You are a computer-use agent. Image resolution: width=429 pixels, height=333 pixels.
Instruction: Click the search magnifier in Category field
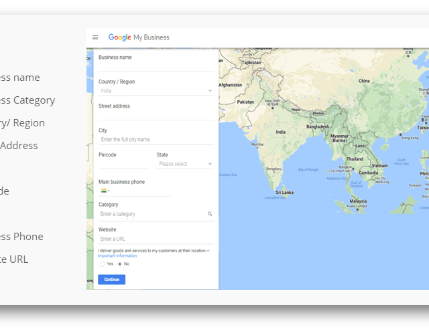click(x=210, y=215)
